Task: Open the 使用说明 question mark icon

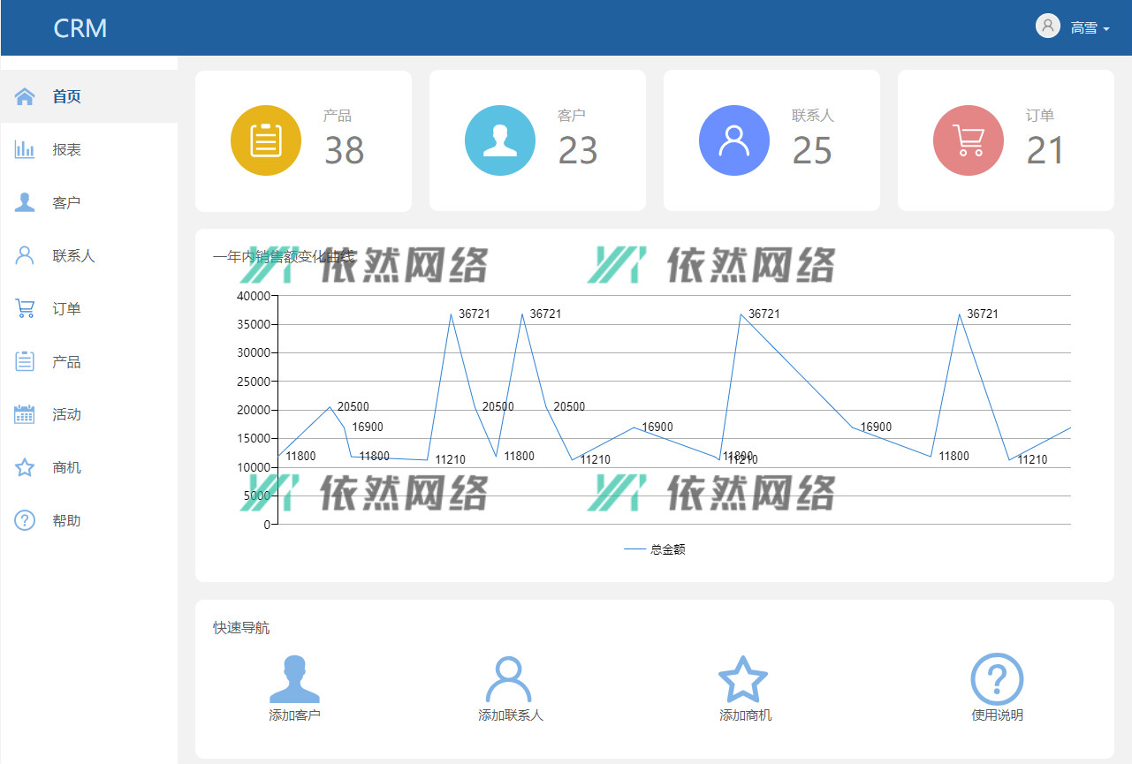Action: click(x=997, y=680)
